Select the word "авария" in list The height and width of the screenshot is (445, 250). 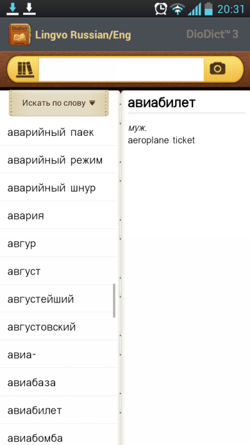59,215
